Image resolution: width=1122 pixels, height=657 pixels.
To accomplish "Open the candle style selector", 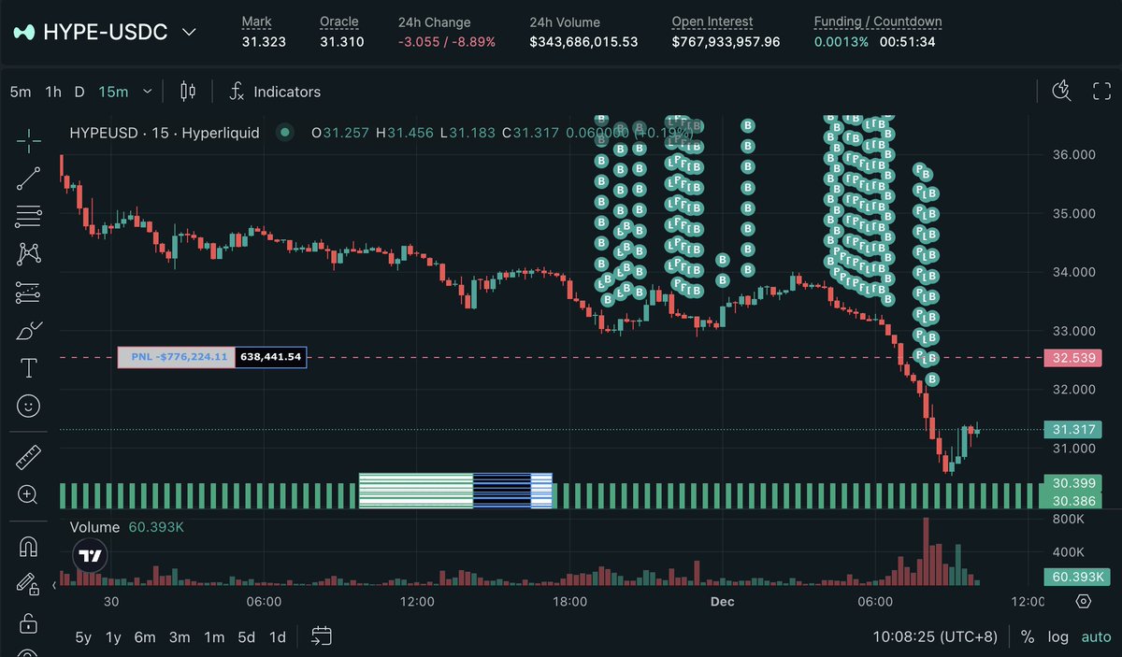I will 187,92.
